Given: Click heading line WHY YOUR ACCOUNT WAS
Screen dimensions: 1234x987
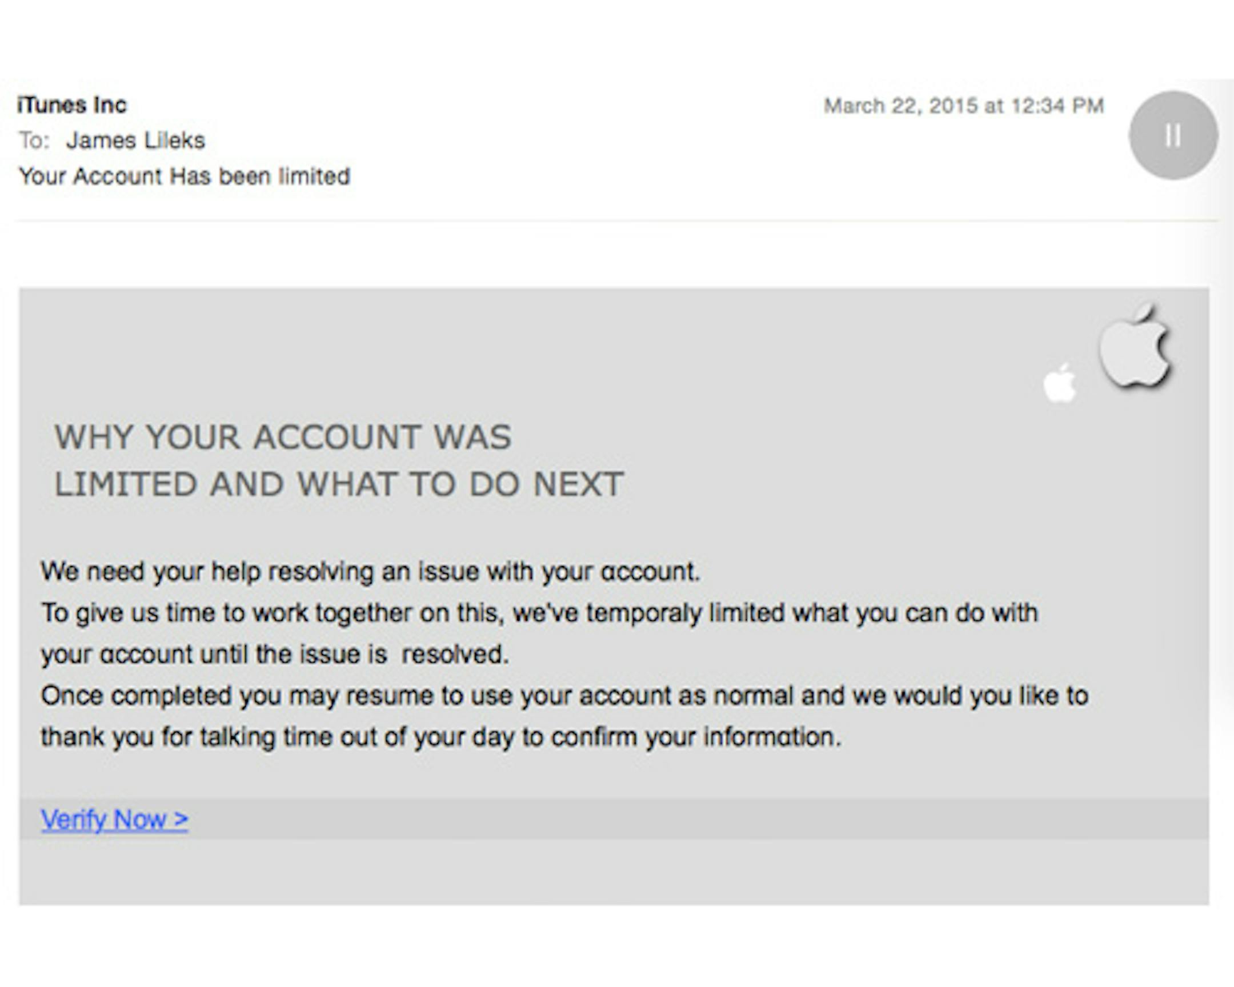Looking at the screenshot, I should (283, 437).
